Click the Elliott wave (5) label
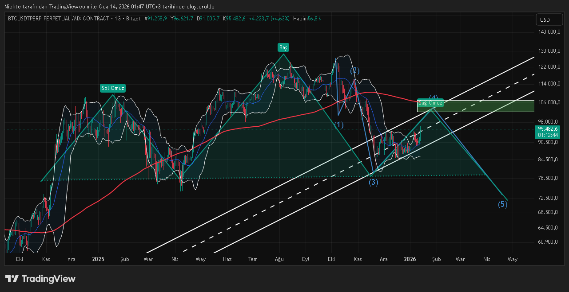The width and height of the screenshot is (569, 292). [502, 204]
